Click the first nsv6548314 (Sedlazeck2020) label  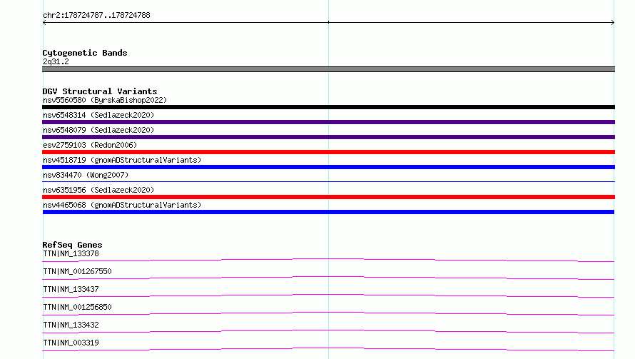pyautogui.click(x=98, y=115)
